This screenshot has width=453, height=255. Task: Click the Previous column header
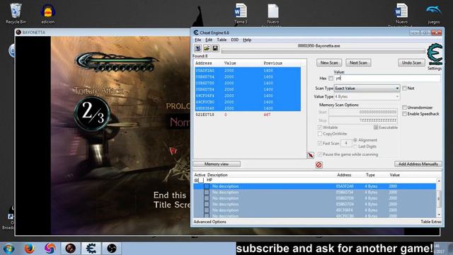click(273, 63)
